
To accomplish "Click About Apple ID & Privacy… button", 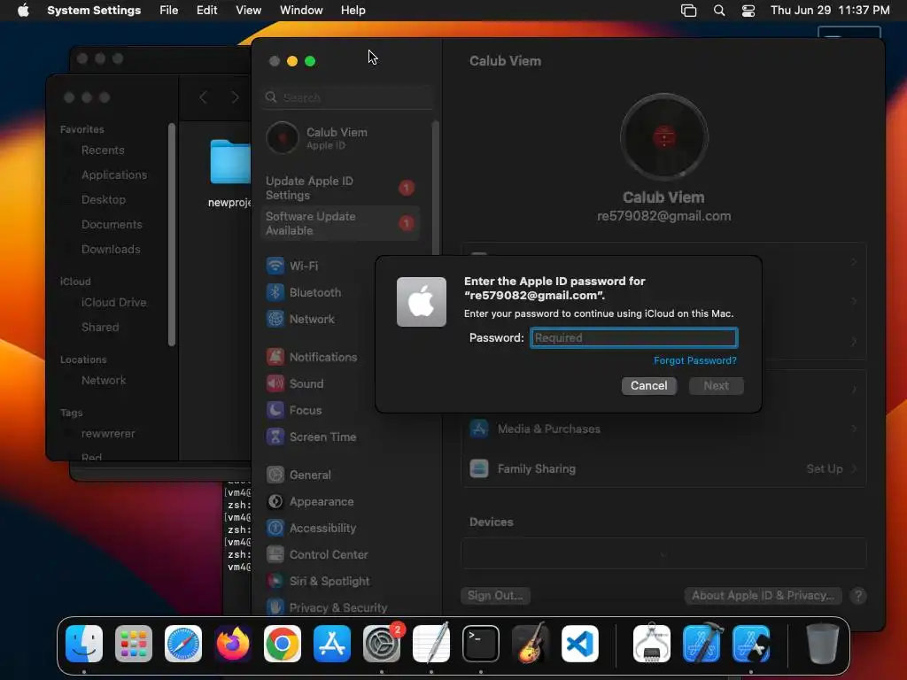I will coord(763,596).
